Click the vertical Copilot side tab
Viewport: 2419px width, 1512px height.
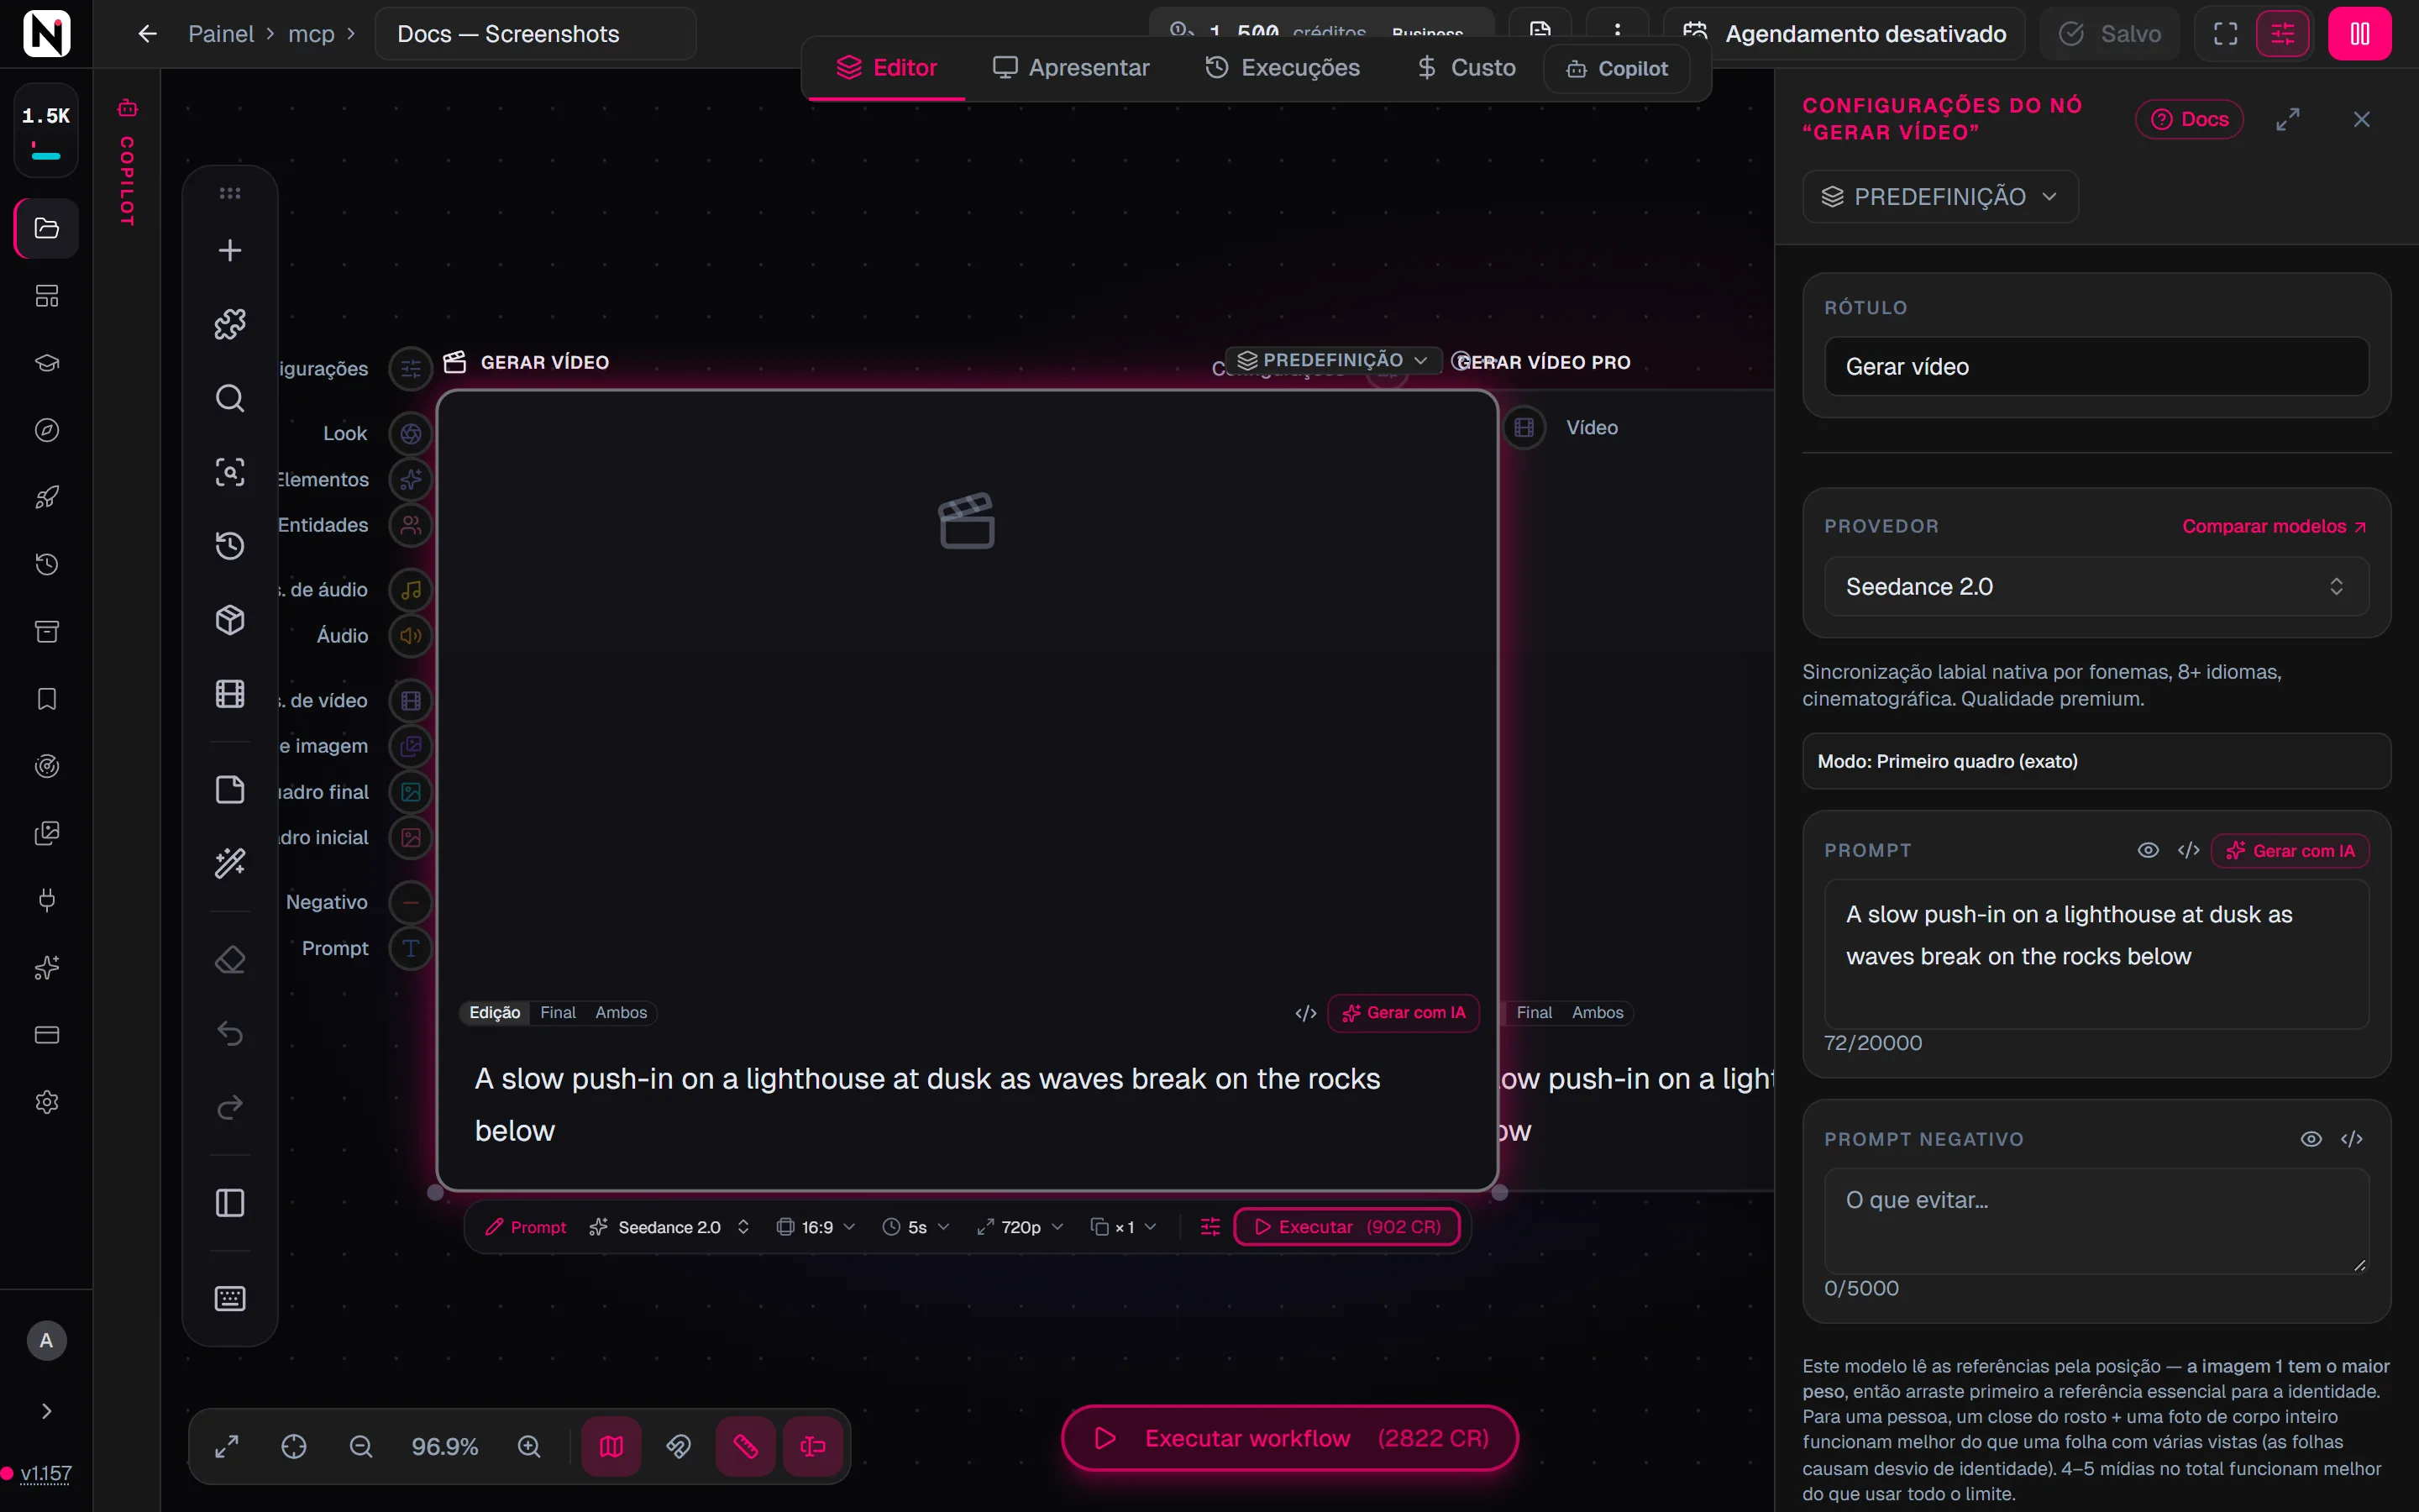(x=127, y=163)
